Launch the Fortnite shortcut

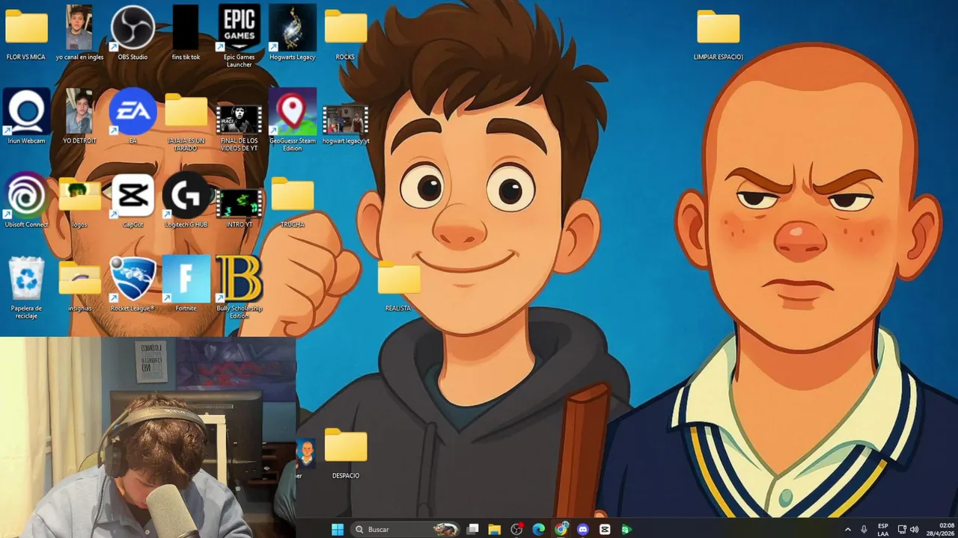[x=186, y=284]
